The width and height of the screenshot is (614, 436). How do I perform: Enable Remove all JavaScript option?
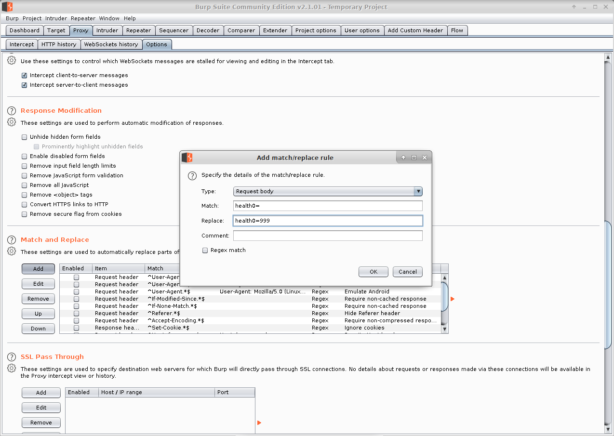click(24, 185)
